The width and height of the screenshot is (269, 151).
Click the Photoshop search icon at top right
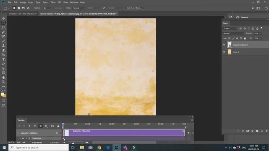(253, 8)
